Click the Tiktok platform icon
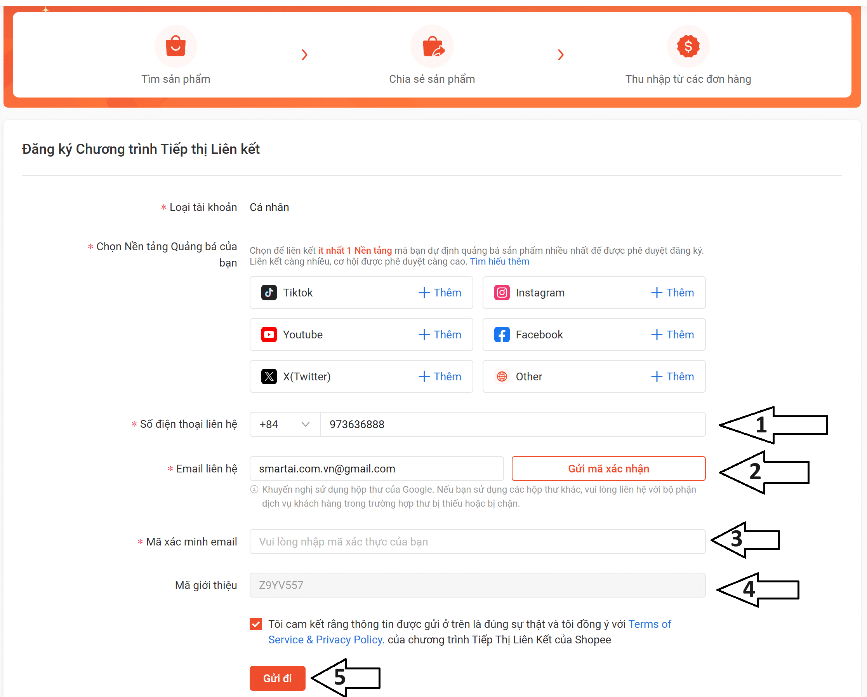 pos(269,293)
